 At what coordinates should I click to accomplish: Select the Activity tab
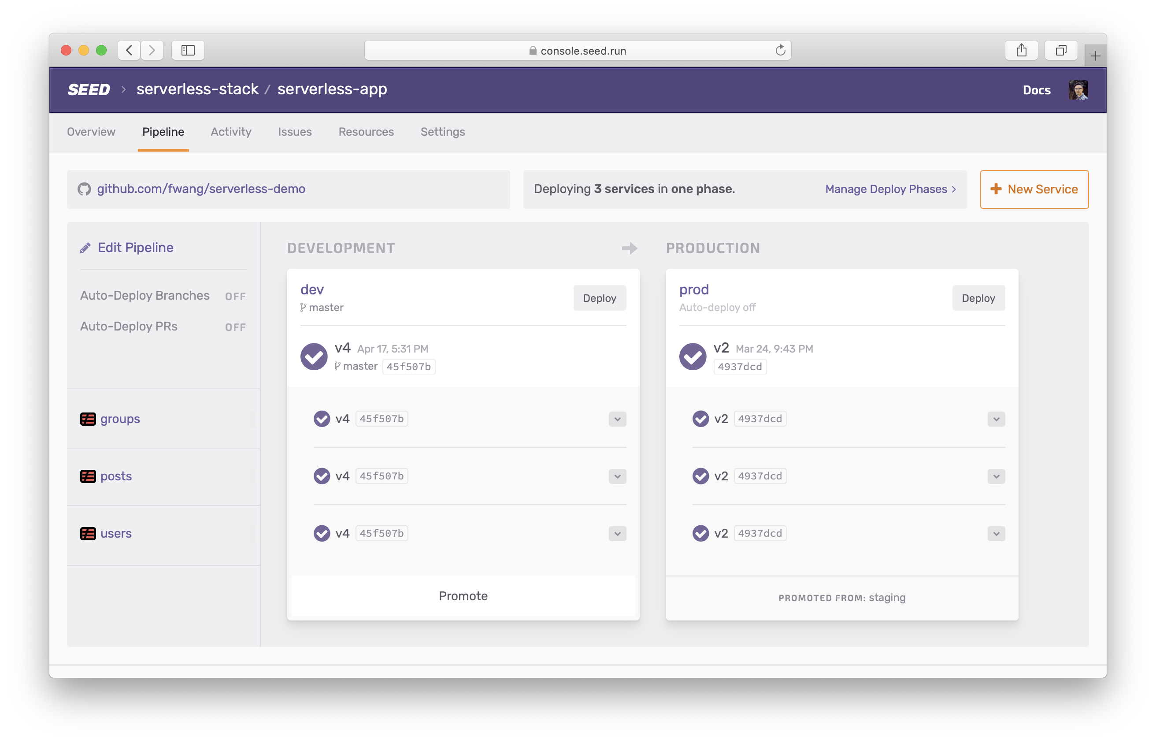point(232,131)
